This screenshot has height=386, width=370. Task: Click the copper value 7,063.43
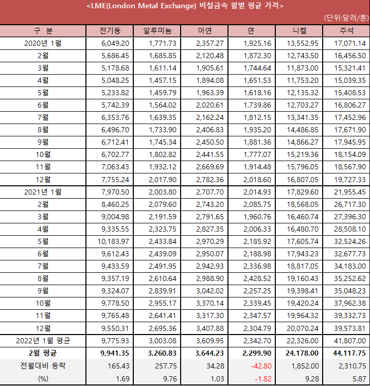coord(115,167)
